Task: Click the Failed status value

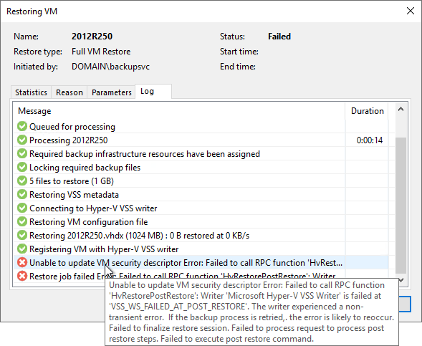Action: point(279,37)
